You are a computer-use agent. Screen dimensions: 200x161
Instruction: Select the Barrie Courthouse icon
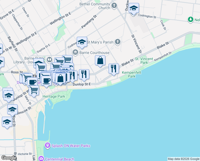pos(75,53)
